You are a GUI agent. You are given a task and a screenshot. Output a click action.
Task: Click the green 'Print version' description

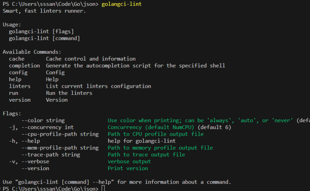coord(127,168)
